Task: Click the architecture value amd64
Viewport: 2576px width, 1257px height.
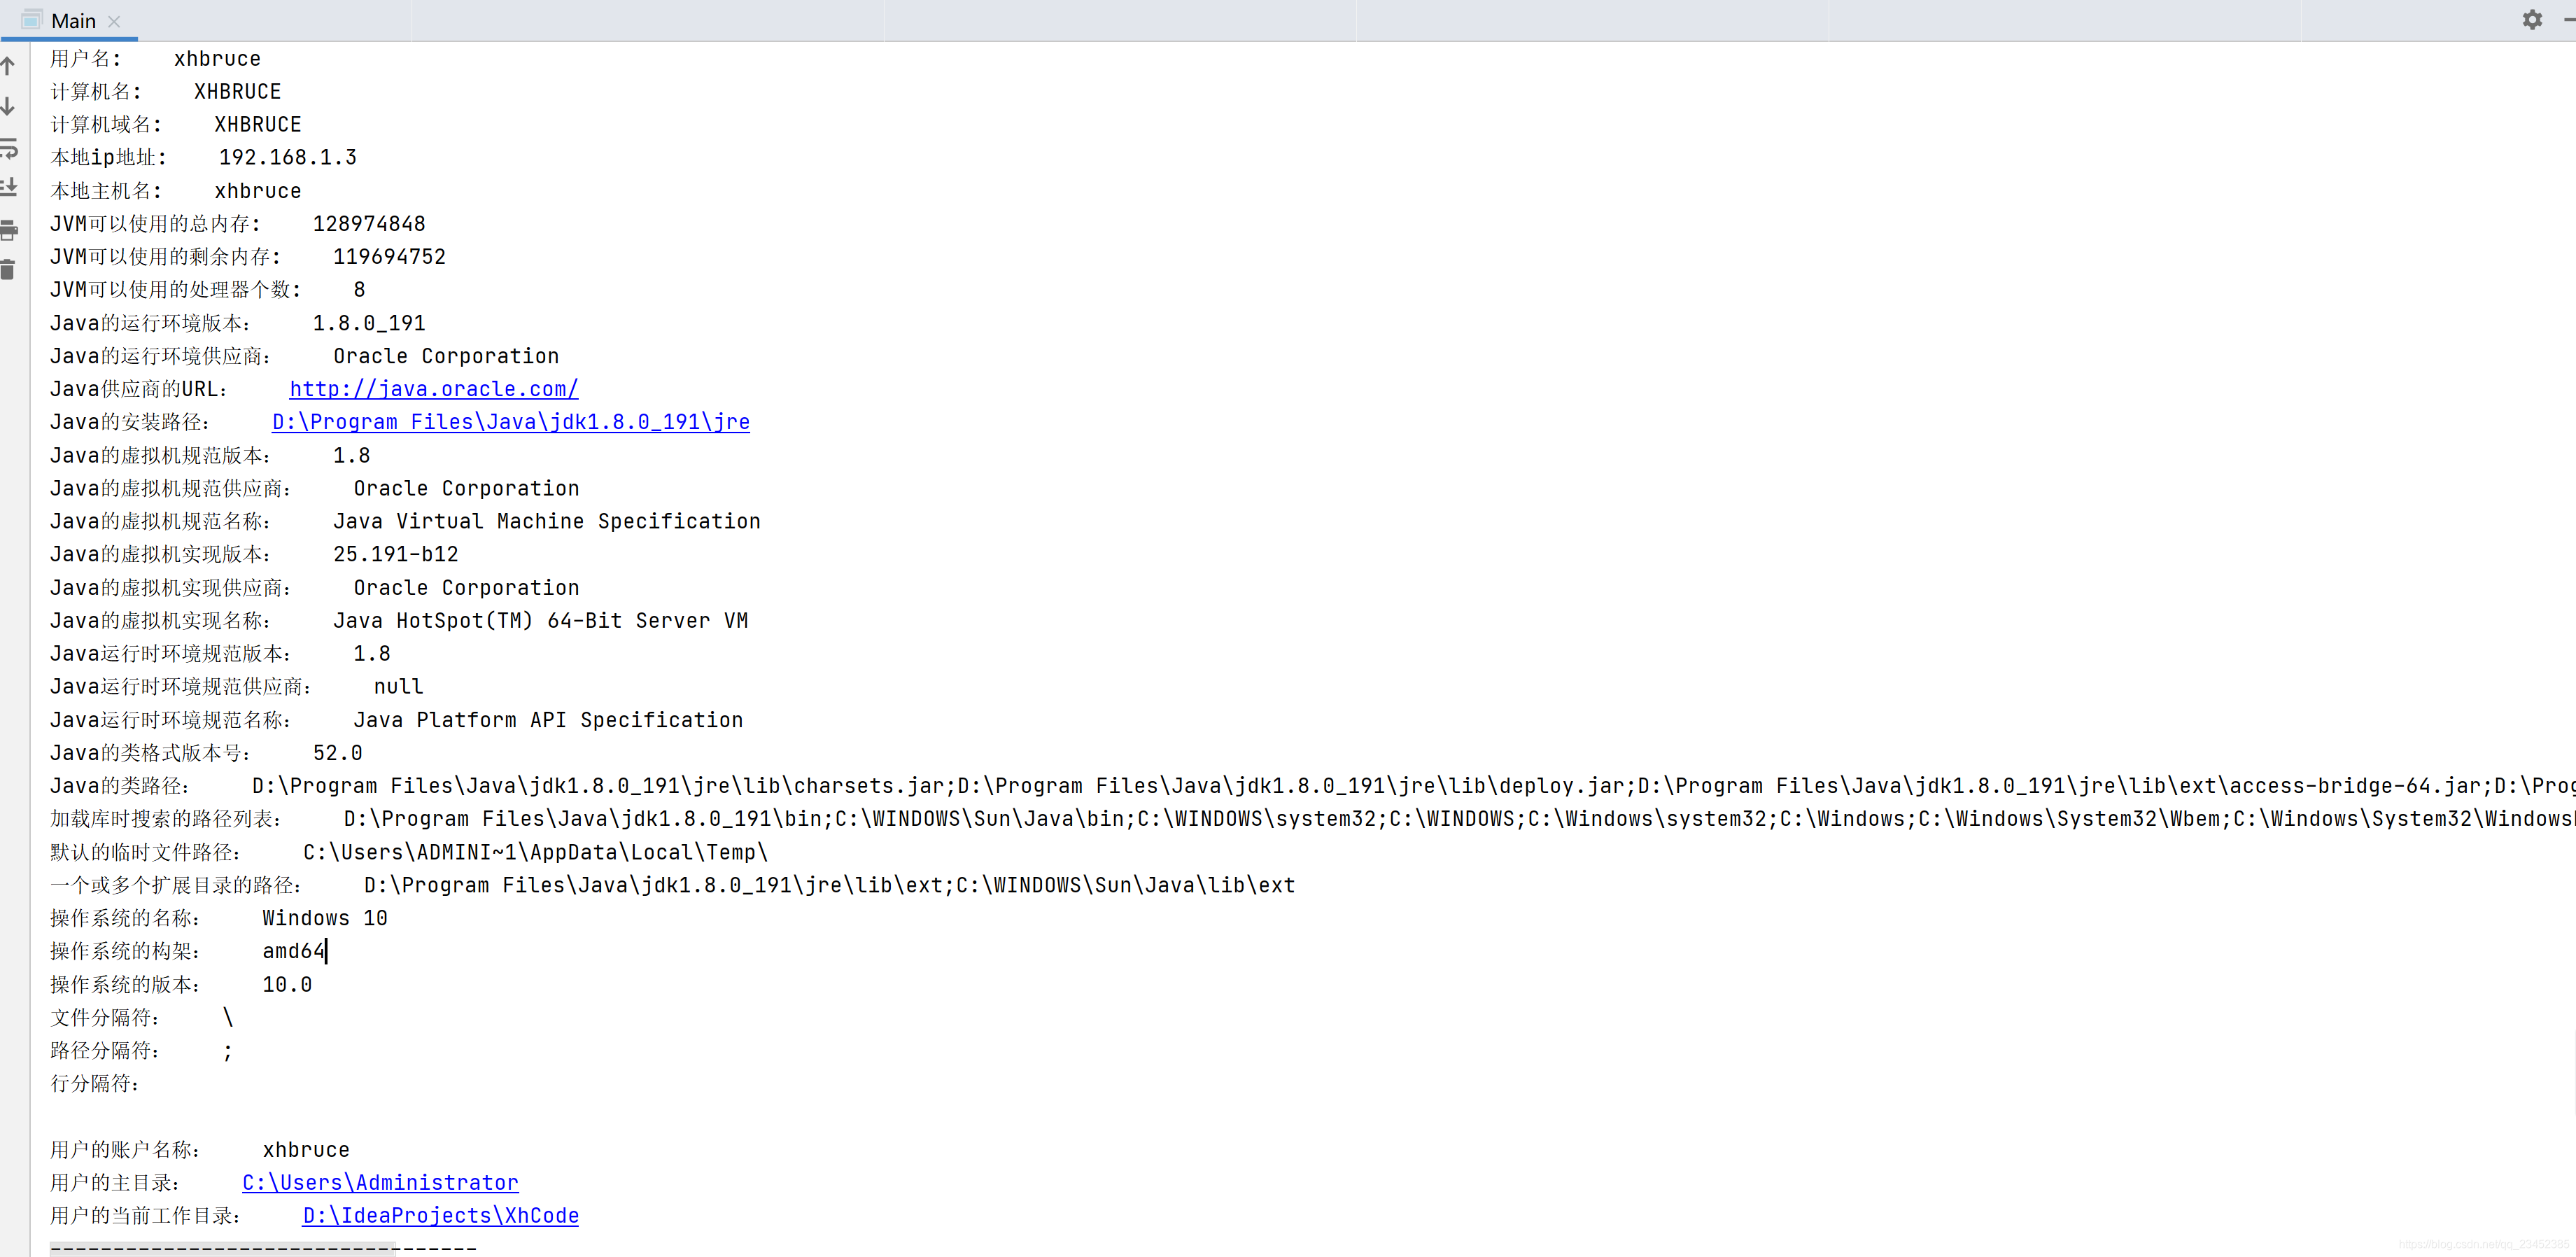Action: (x=294, y=951)
